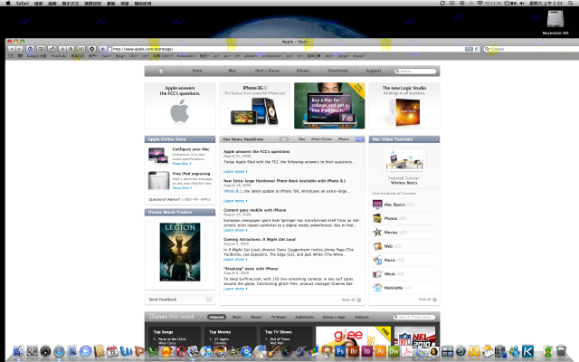Open iChat bubble icon in Dock
The image size is (579, 362).
[86, 351]
